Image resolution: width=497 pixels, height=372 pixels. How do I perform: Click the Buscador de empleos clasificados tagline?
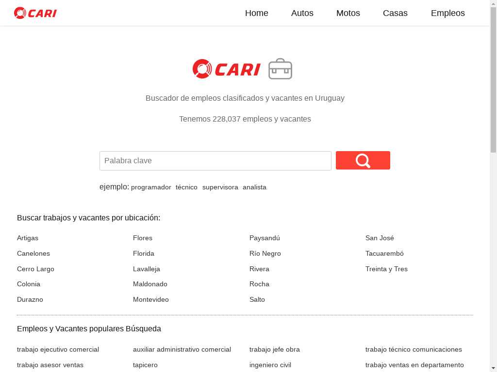[x=245, y=98]
